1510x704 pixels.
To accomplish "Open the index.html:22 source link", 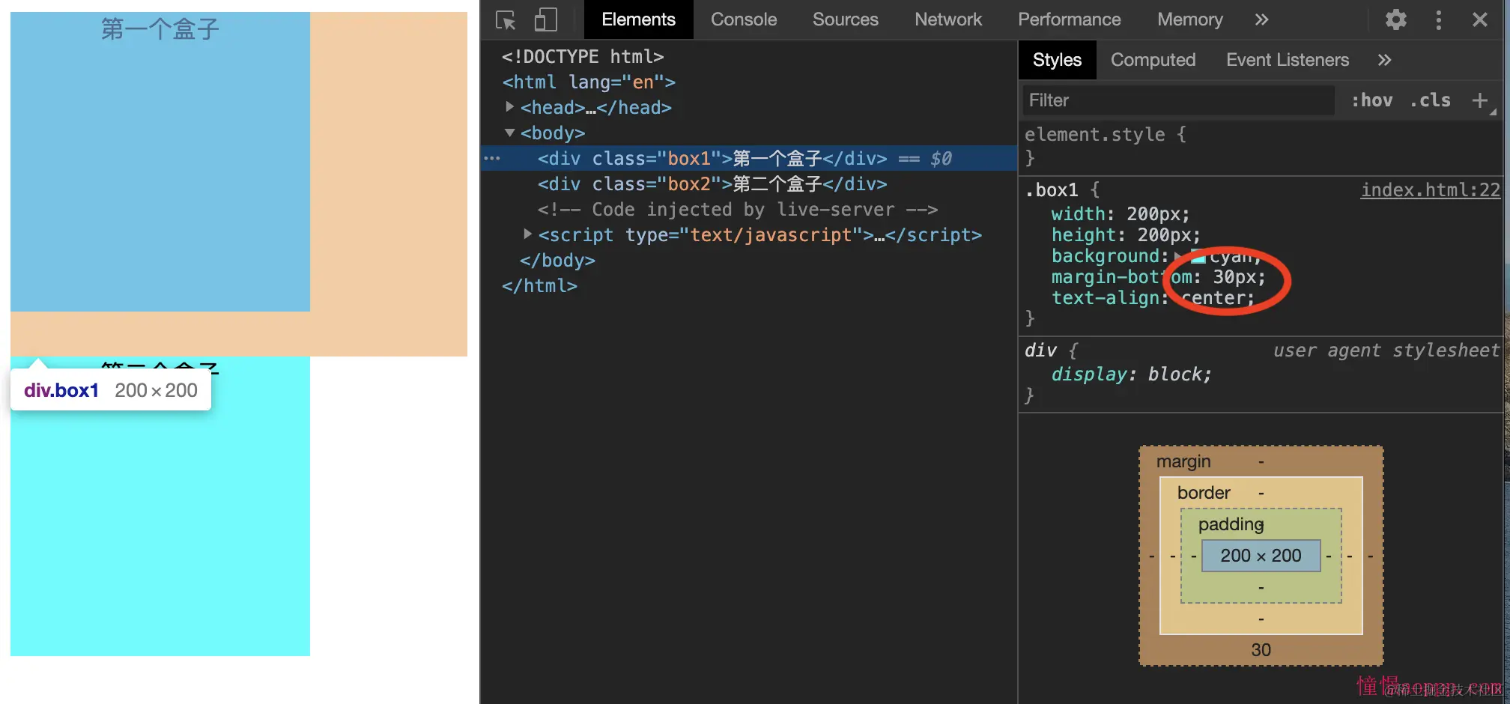I will [x=1431, y=190].
